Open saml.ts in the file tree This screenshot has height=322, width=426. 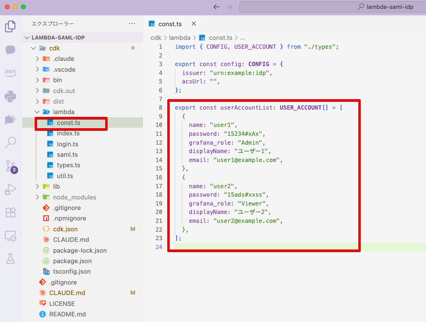coord(67,155)
